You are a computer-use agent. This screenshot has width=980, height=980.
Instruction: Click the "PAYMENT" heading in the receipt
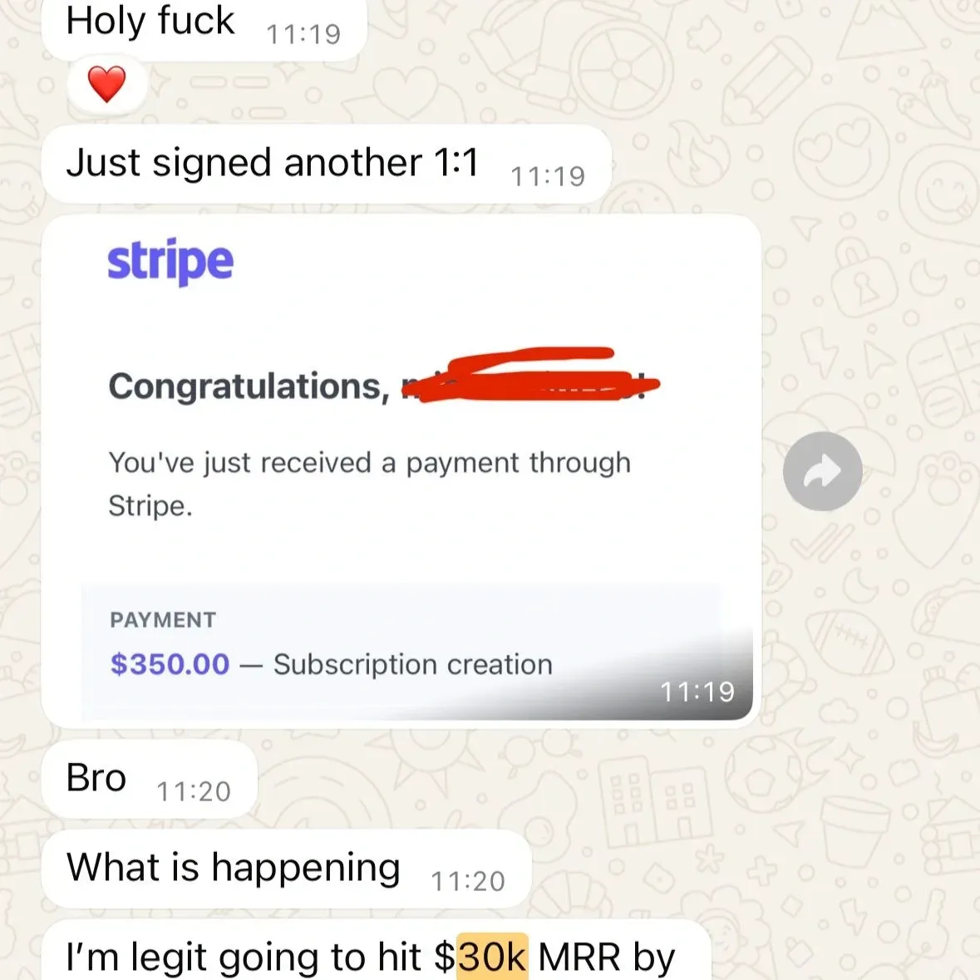click(163, 620)
